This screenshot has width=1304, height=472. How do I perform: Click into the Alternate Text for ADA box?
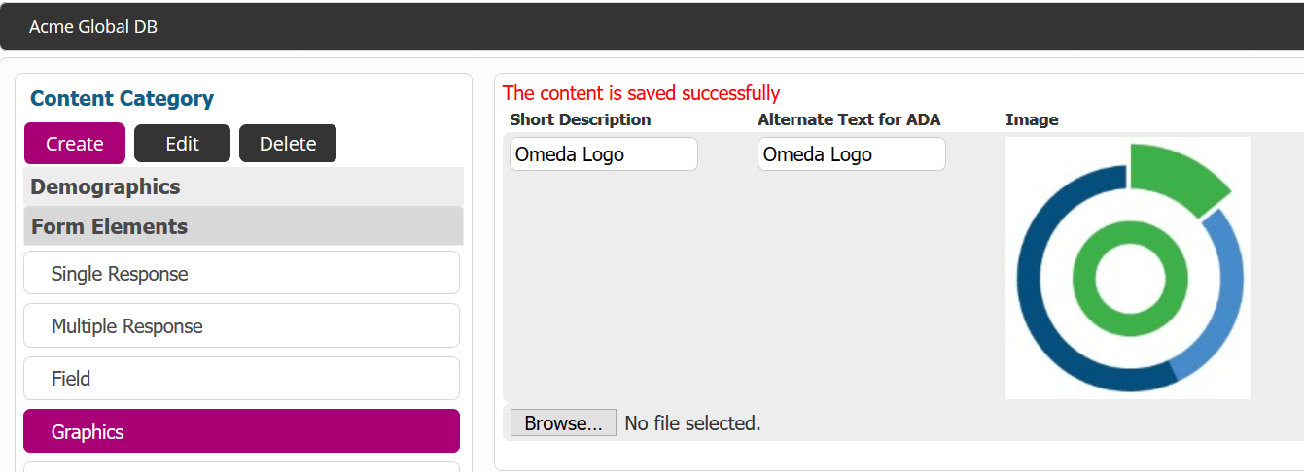[852, 153]
